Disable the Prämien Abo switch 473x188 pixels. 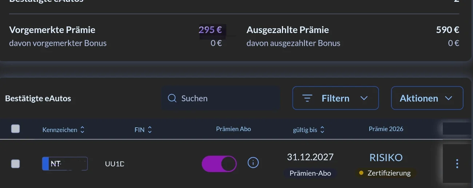(x=219, y=164)
